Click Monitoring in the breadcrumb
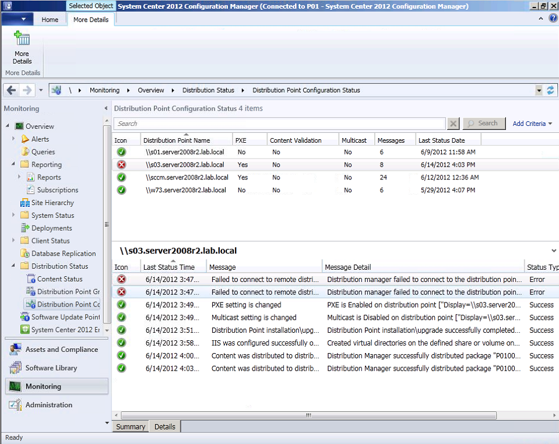Viewport: 559px width, 444px height. 104,90
